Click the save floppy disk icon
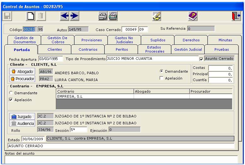245x165 pixels. point(7,16)
